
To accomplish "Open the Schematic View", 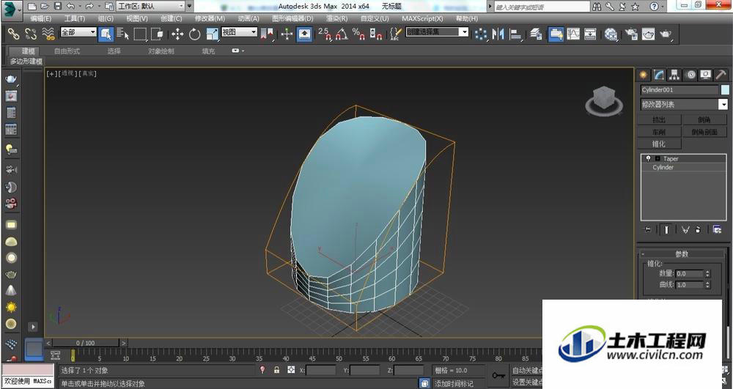I will tap(590, 34).
